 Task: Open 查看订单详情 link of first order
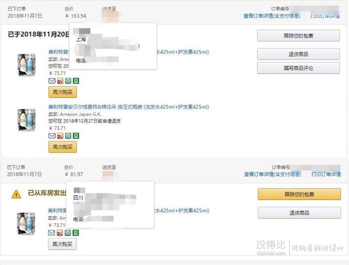[x=272, y=16]
